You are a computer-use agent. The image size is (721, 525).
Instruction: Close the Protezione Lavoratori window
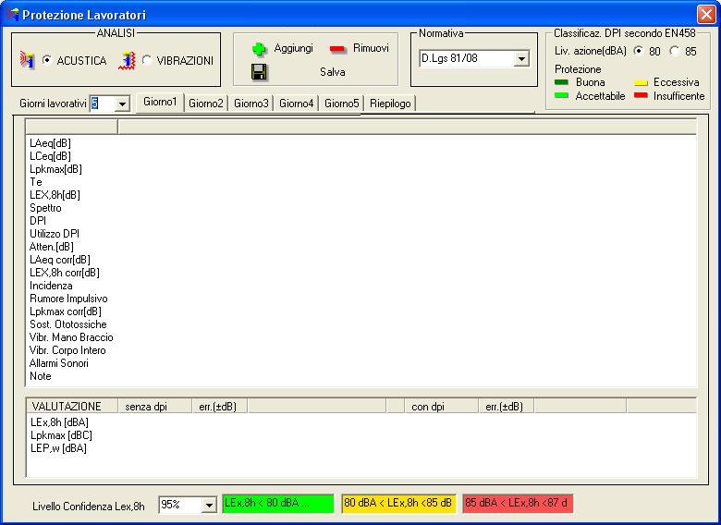[x=706, y=14]
